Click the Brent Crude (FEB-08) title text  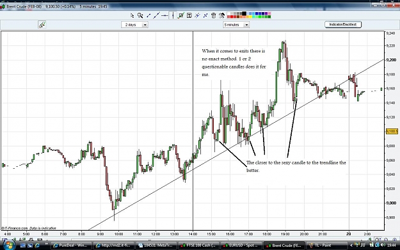24,6
